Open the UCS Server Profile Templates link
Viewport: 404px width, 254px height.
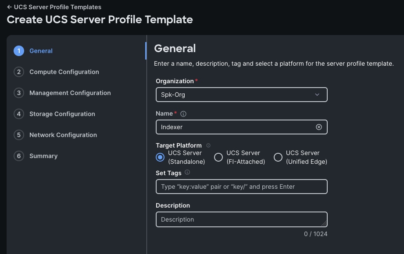pyautogui.click(x=57, y=7)
